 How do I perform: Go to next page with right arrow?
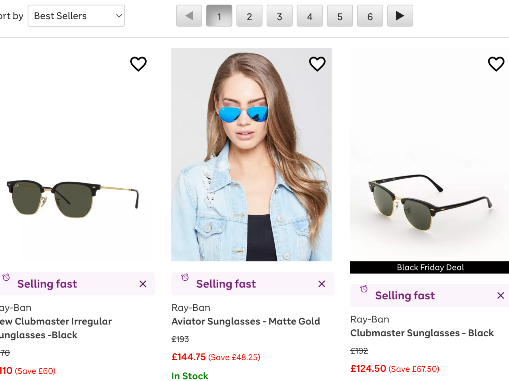pos(400,16)
